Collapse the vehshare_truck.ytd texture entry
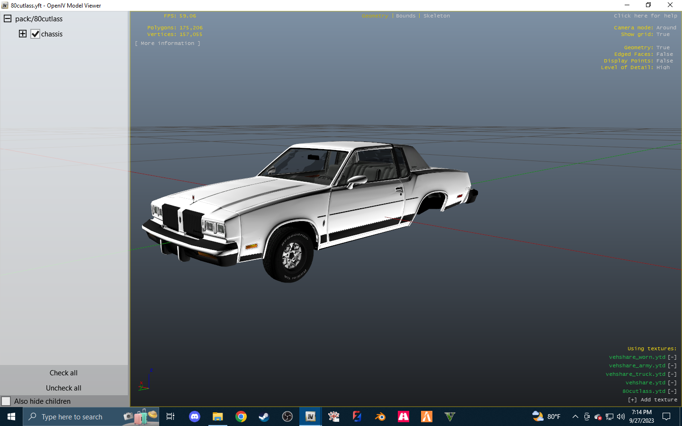 (672, 374)
